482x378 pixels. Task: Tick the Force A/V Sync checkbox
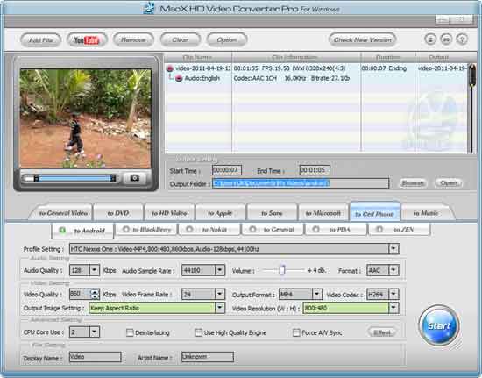tap(296, 332)
